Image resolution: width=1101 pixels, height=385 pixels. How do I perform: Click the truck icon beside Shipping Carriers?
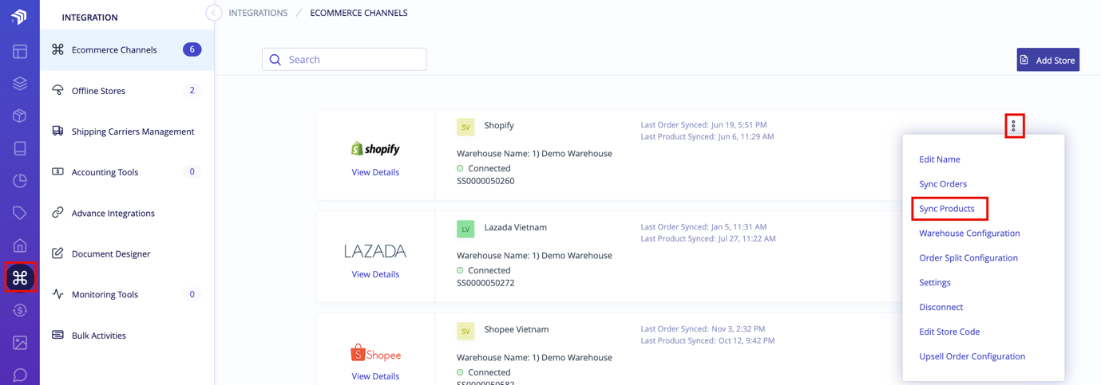point(57,131)
